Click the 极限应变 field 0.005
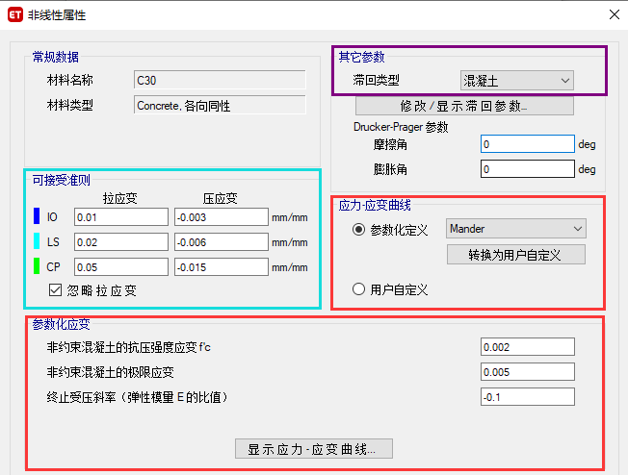 [528, 372]
